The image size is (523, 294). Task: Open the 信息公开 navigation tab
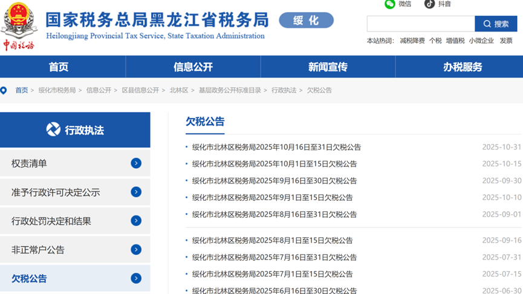pos(193,67)
